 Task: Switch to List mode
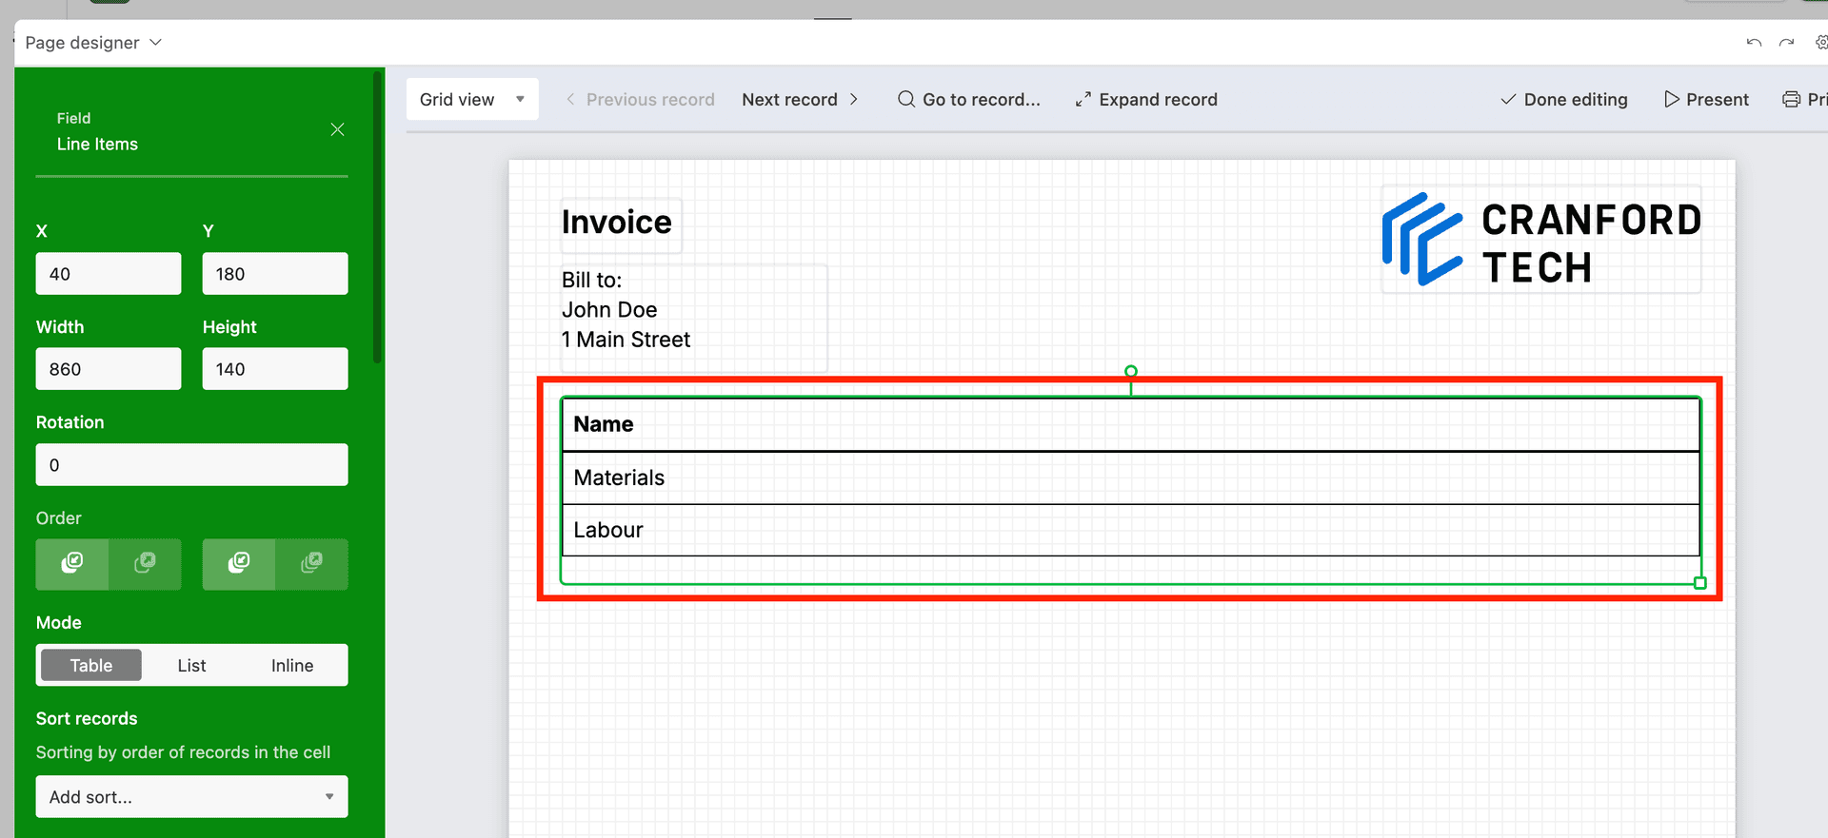point(191,665)
